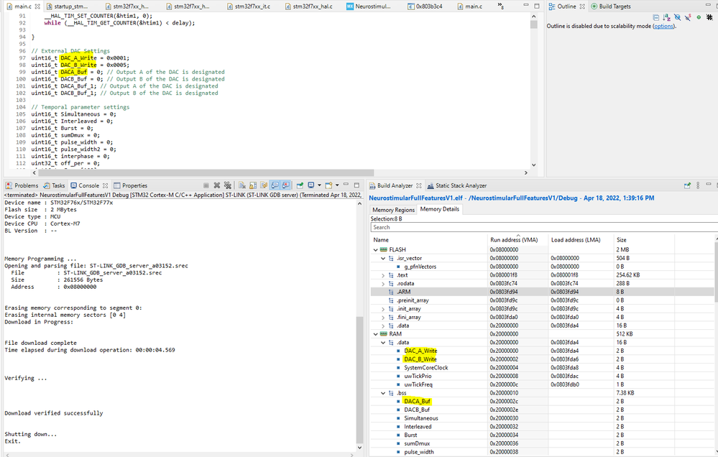Open the Properties tab
Screen dimensions: 718x457
tap(131, 185)
